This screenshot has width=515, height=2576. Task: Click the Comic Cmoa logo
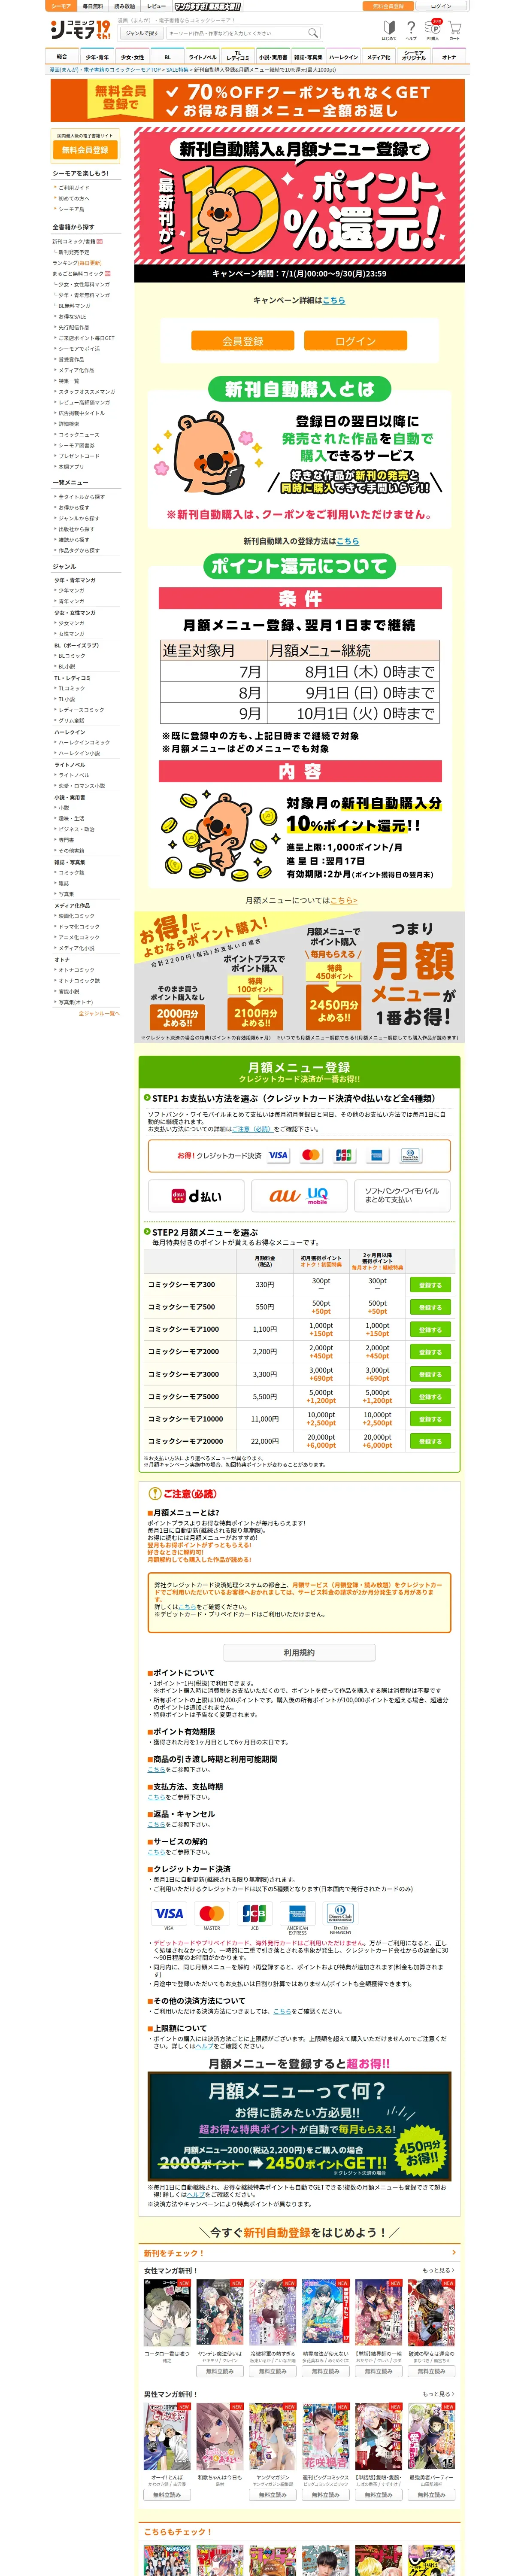81,29
